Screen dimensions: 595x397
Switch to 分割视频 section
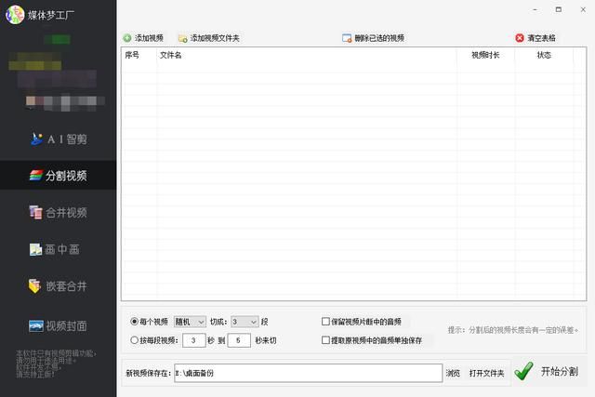click(x=58, y=176)
